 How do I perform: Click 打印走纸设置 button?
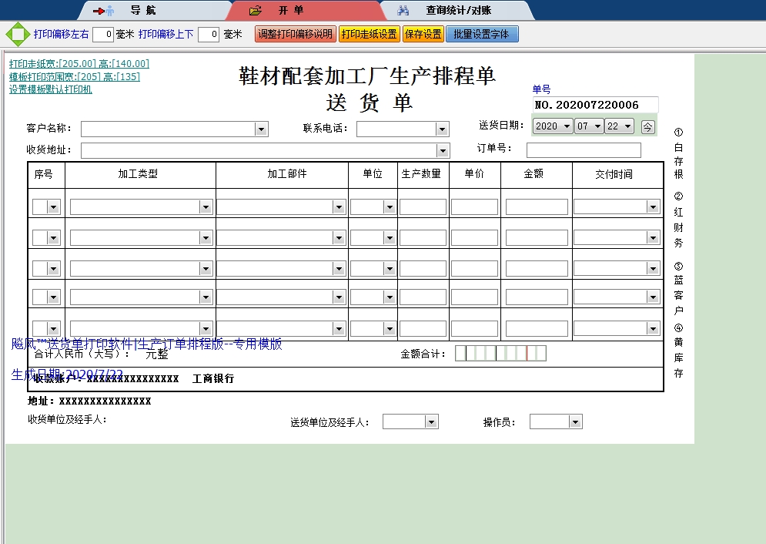tap(369, 35)
